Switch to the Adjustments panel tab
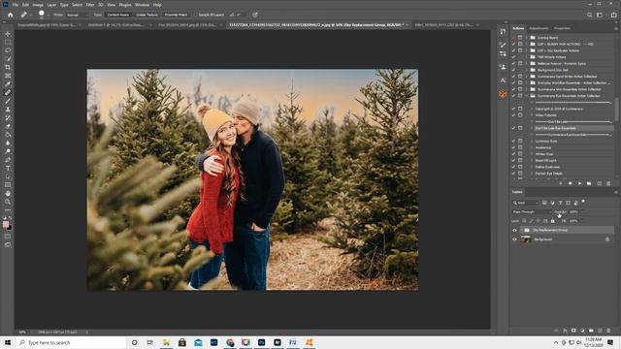This screenshot has width=621, height=349. click(x=539, y=28)
